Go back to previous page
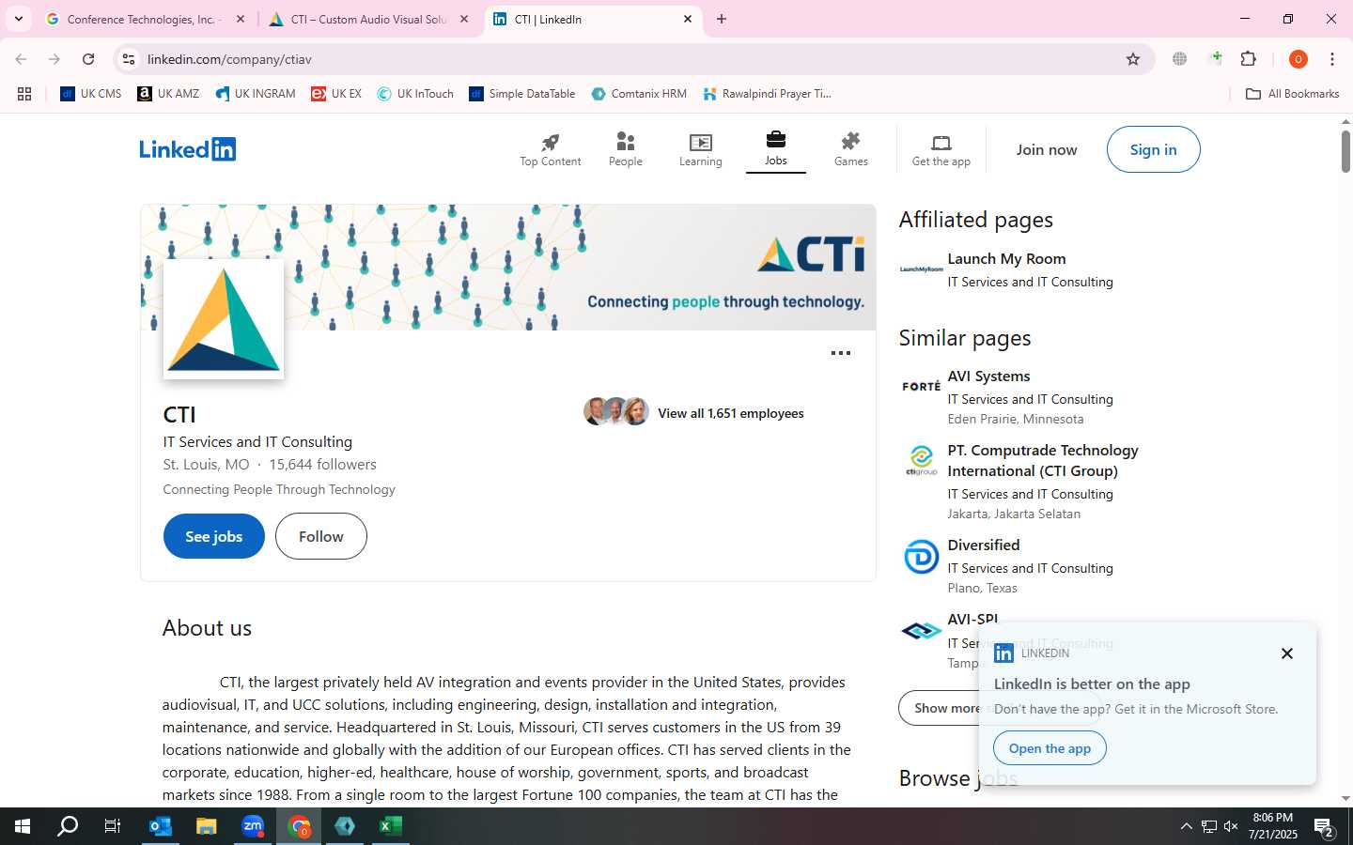 (21, 59)
